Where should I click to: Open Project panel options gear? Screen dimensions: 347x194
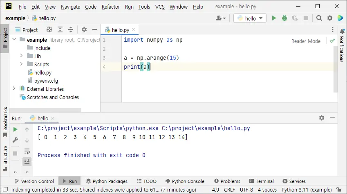click(x=84, y=30)
